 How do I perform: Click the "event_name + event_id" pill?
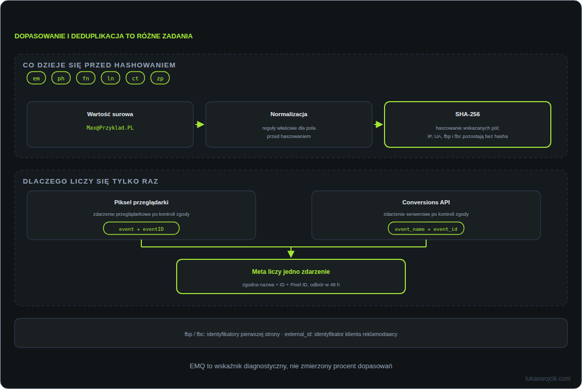click(x=426, y=229)
